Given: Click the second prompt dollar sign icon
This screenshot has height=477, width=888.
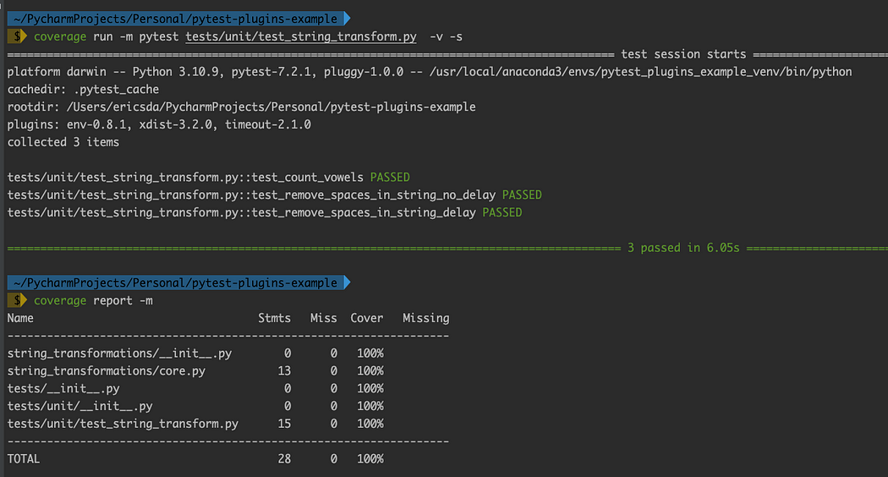Looking at the screenshot, I should (17, 300).
